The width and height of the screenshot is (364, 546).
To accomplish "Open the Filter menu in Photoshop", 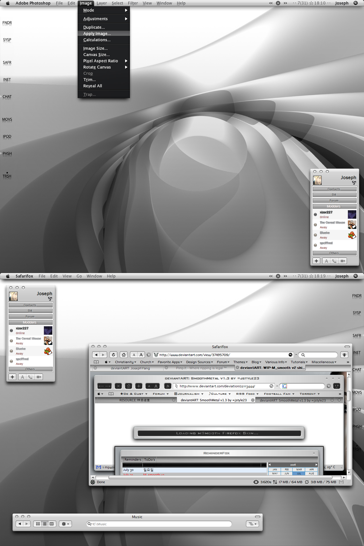I will (133, 3).
